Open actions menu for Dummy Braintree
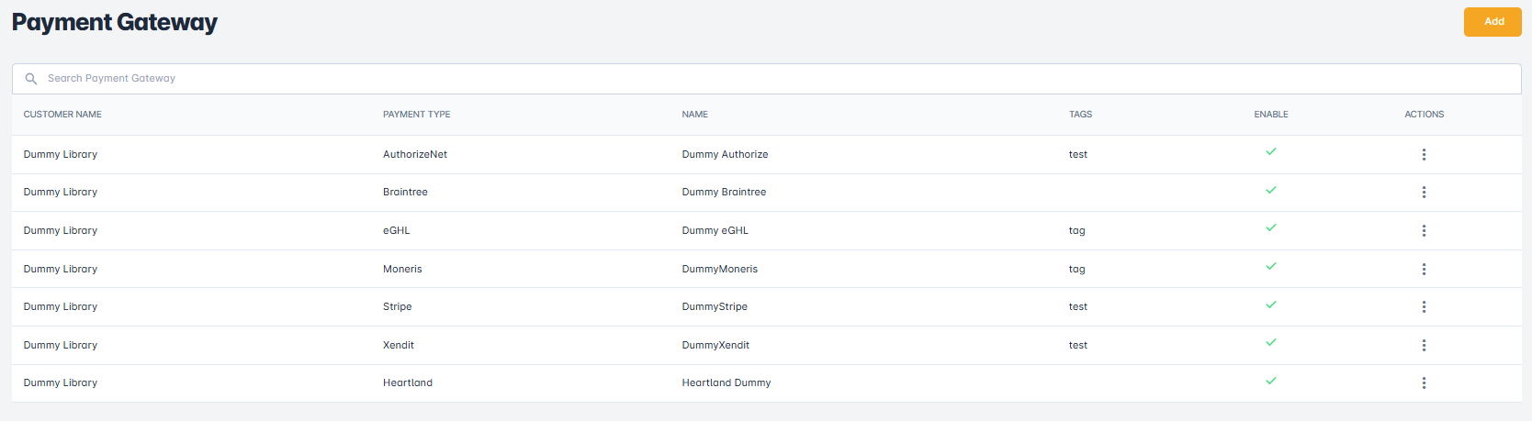This screenshot has width=1532, height=421. [x=1424, y=193]
